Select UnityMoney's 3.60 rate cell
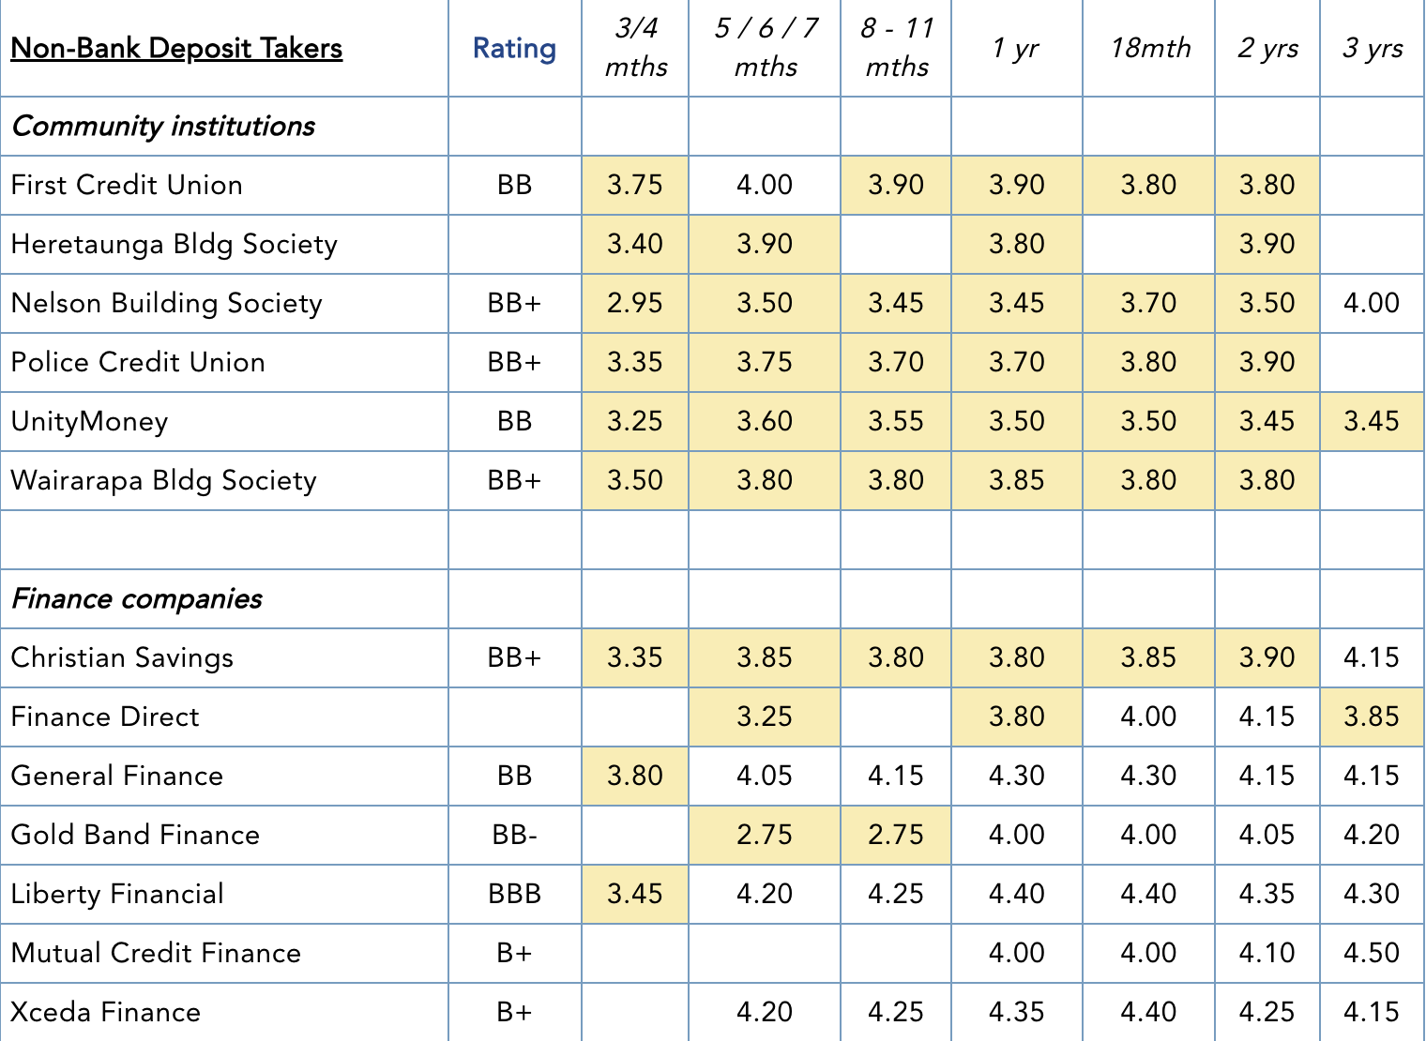 [x=764, y=421]
